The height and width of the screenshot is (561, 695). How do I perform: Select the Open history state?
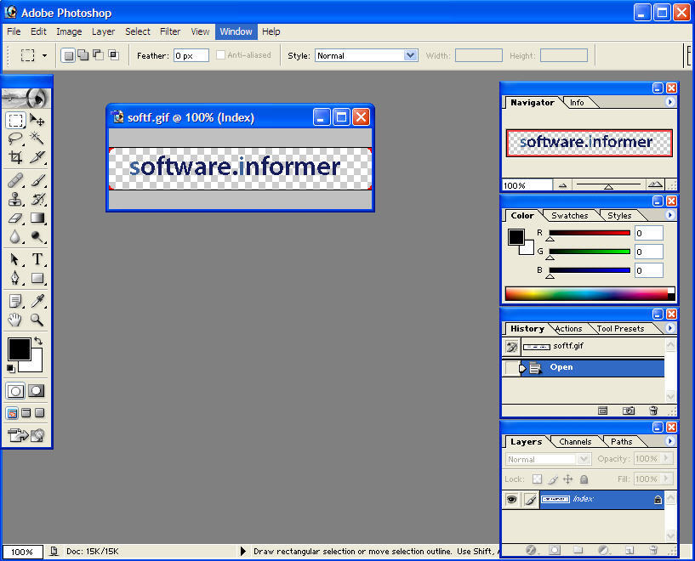[584, 367]
